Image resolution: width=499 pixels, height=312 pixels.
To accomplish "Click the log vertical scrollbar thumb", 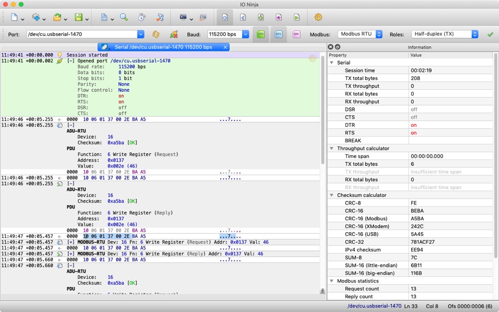I will [x=323, y=110].
